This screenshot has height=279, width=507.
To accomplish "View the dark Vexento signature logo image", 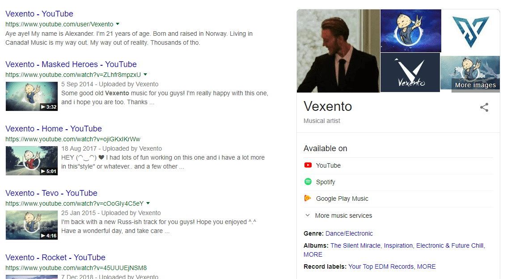I will click(x=410, y=72).
